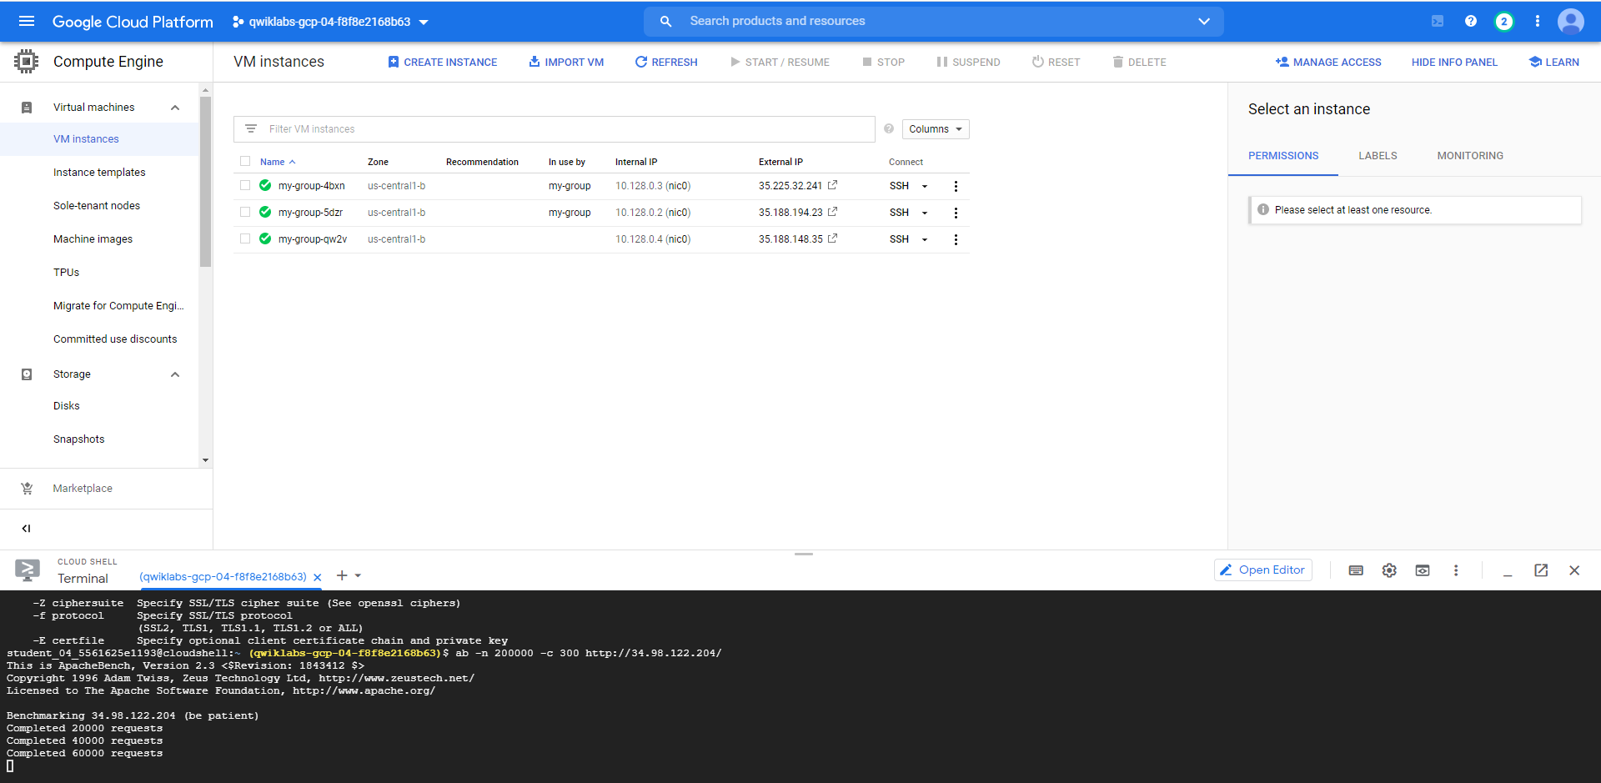Click the Compute Engine chip icon

pyautogui.click(x=26, y=61)
